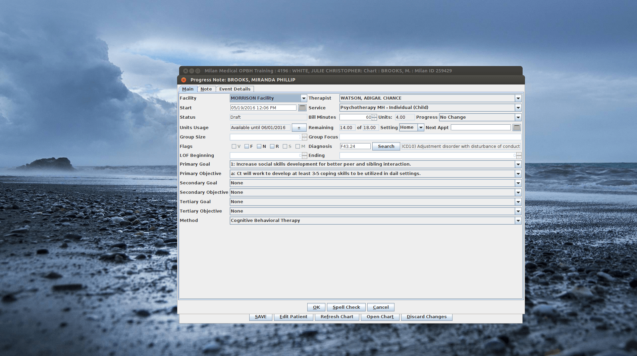Toggle the S flag checkbox
Screen dimensions: 637x356
click(x=285, y=146)
